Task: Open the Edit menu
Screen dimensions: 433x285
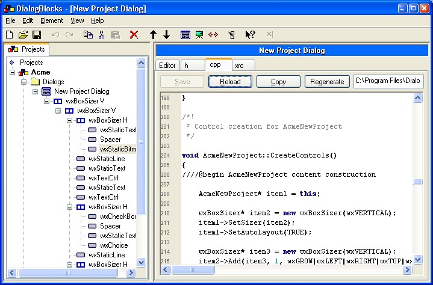Action: point(28,20)
